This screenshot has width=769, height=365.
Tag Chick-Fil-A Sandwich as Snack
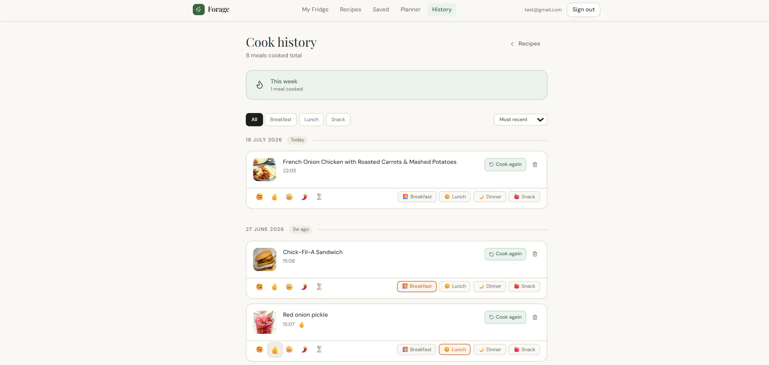524,287
